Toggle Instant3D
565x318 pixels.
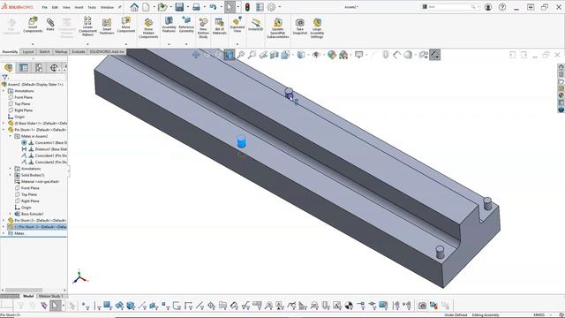(x=256, y=25)
